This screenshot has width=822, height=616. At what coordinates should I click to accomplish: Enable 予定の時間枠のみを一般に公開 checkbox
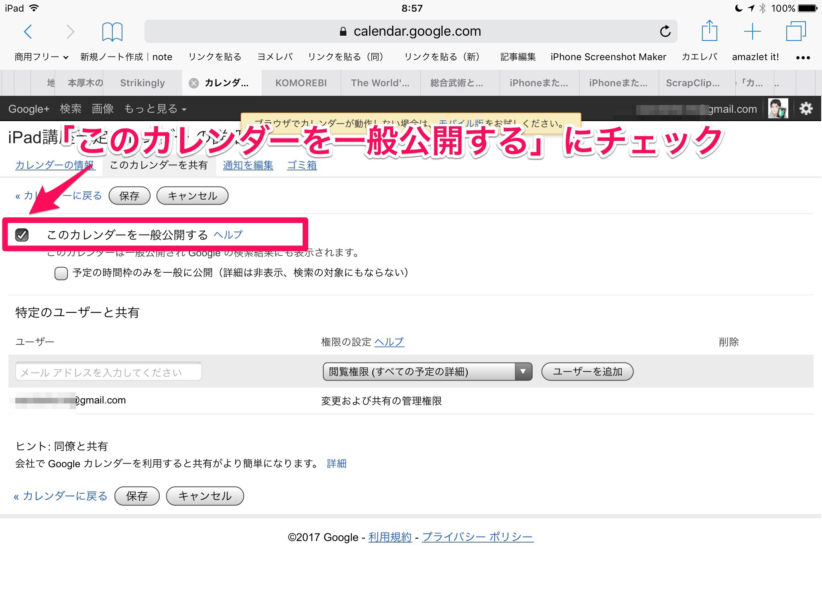(x=61, y=274)
